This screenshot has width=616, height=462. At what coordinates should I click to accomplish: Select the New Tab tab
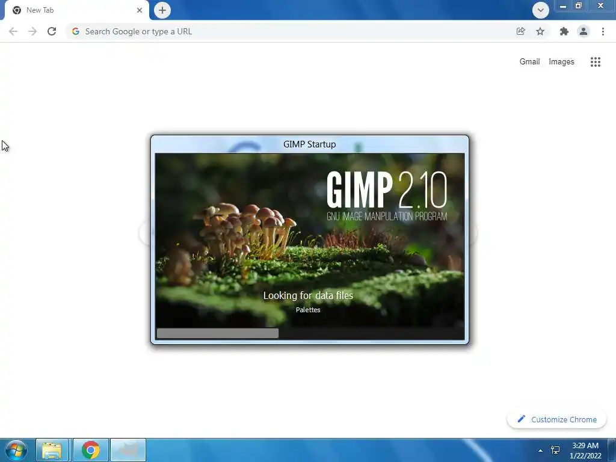(x=76, y=10)
